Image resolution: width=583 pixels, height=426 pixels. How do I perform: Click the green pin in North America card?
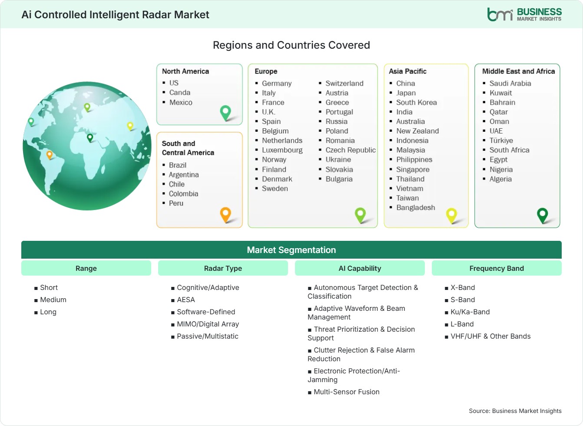pos(225,113)
